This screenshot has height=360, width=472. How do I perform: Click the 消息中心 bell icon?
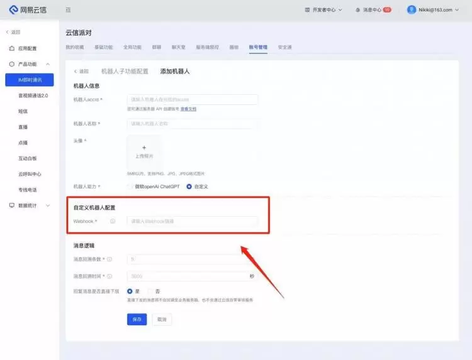point(358,10)
